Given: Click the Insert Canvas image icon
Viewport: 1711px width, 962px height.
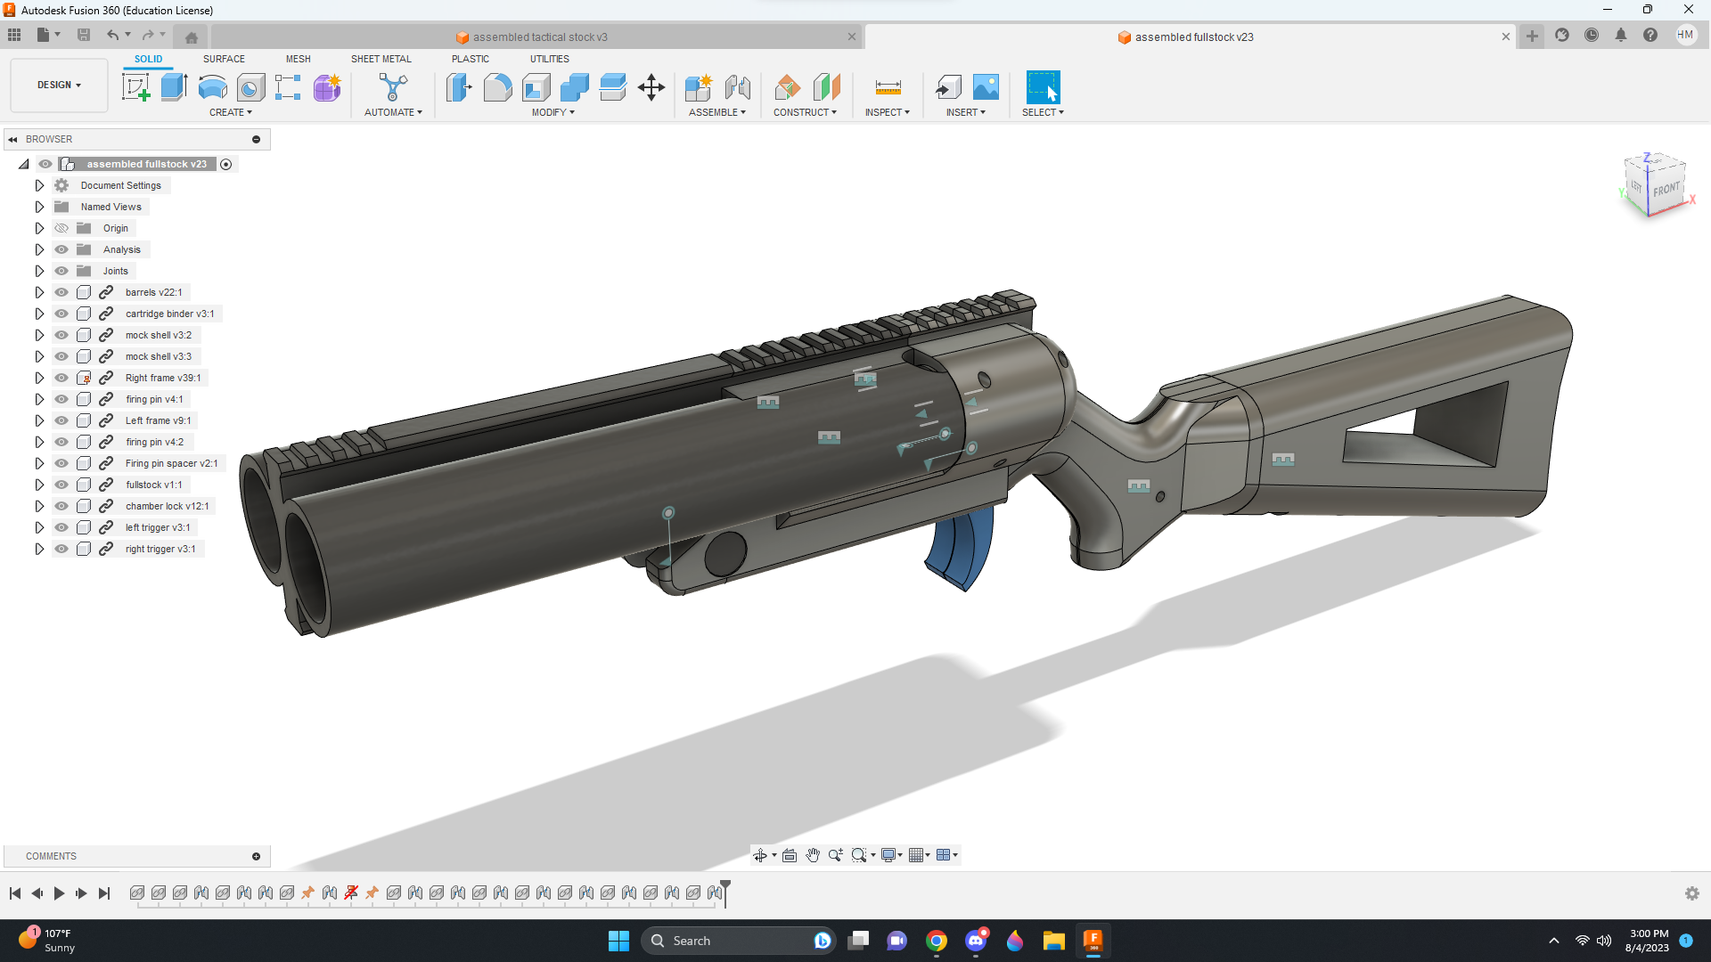Looking at the screenshot, I should [x=986, y=87].
